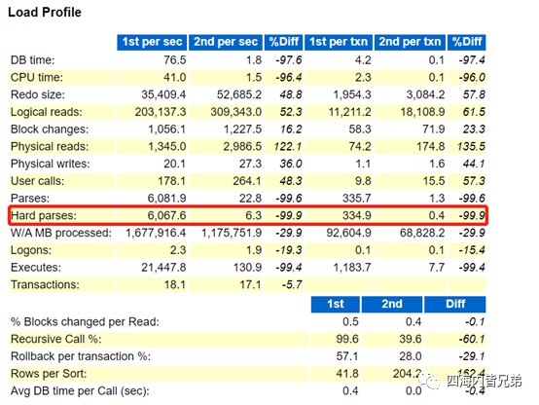Click the 'Load Profile' heading
The width and height of the screenshot is (539, 405).
coord(45,13)
